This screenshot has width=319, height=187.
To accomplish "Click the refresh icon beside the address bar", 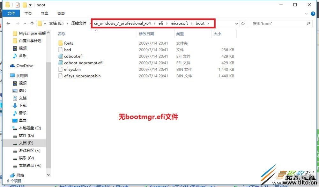I will click(x=243, y=23).
